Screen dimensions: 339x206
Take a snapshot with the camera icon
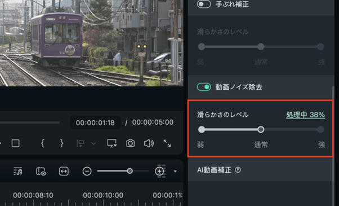click(130, 143)
